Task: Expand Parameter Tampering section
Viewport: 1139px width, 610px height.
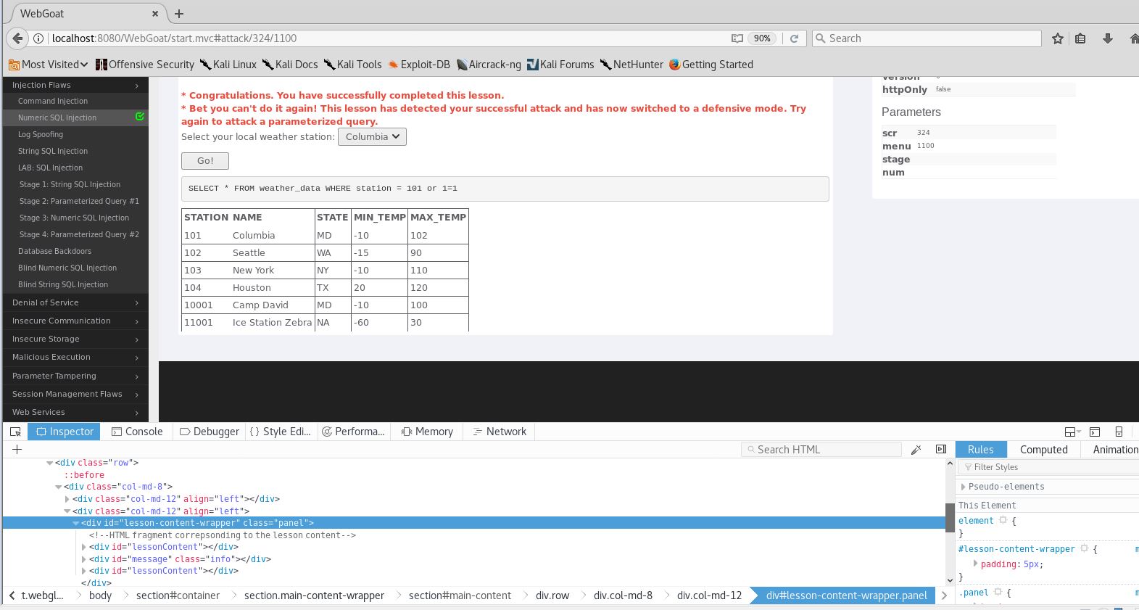Action: click(75, 376)
